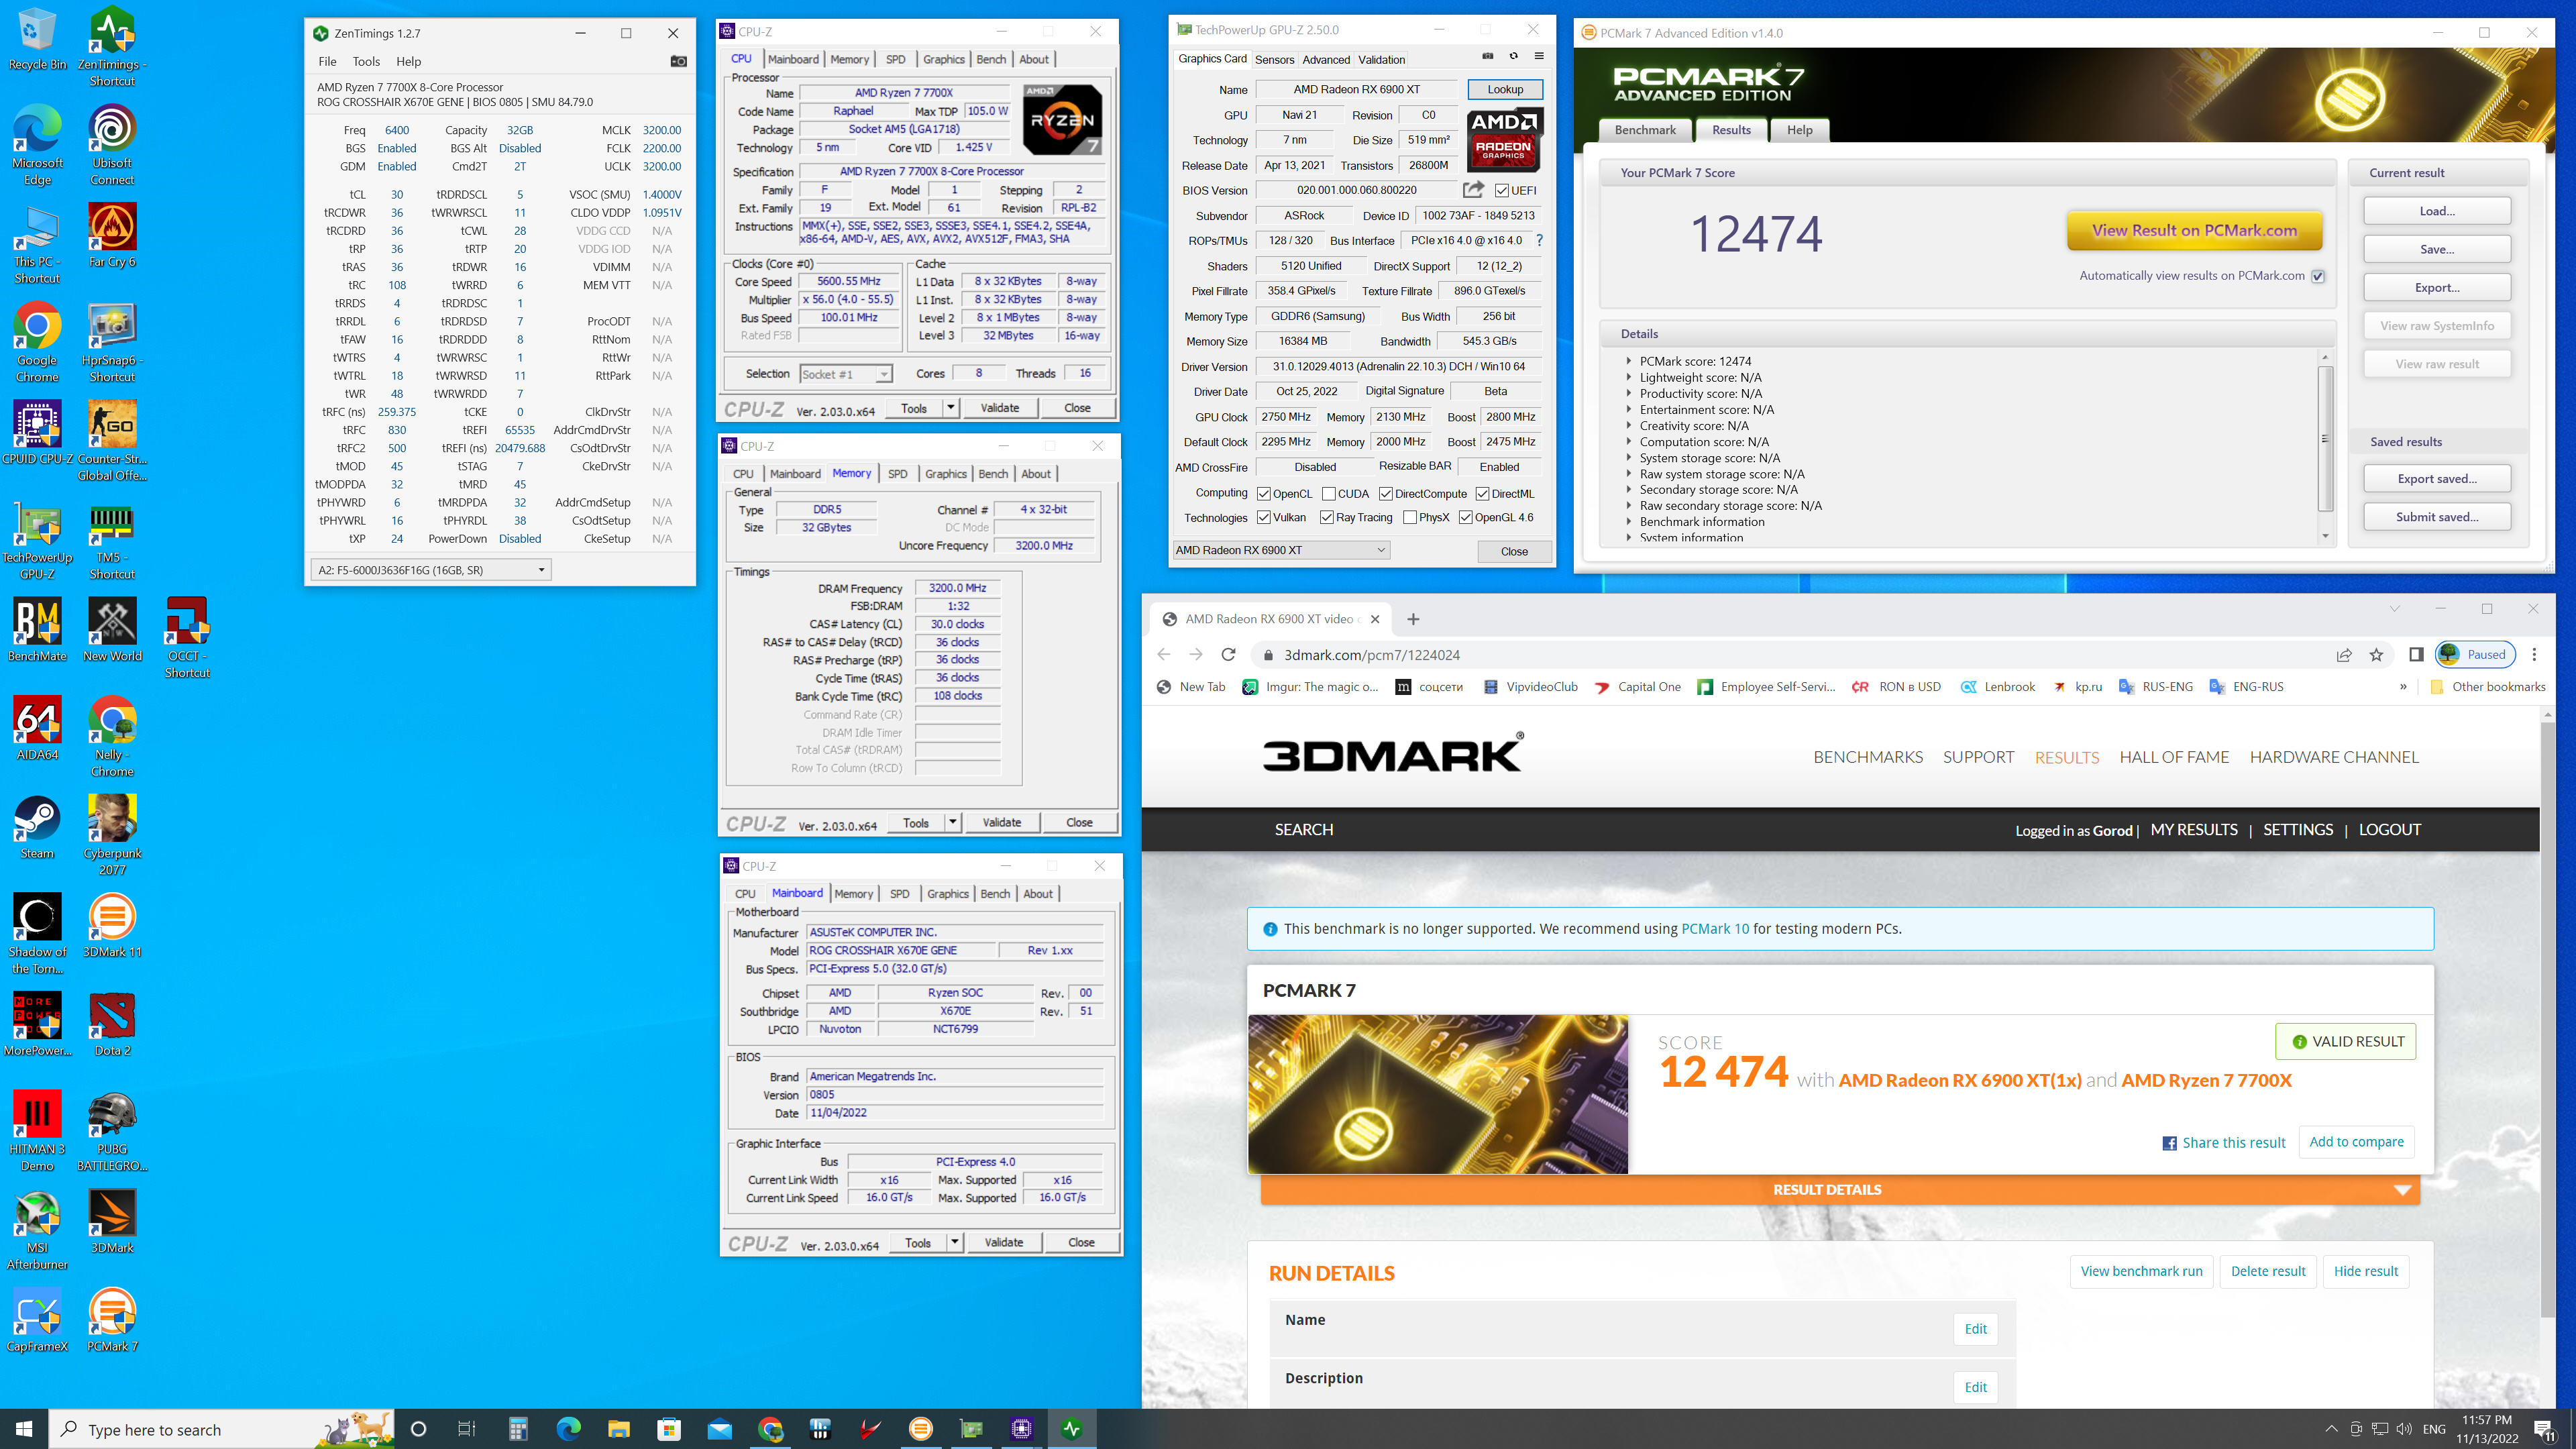Click the Chrome address bar URL
The image size is (2576, 1449).
pos(1371,655)
